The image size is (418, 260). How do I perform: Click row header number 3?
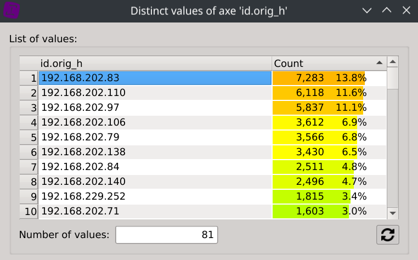point(29,108)
